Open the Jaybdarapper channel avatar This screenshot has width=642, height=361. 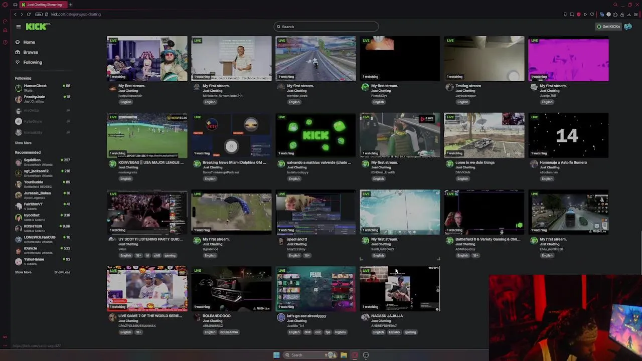pos(449,87)
